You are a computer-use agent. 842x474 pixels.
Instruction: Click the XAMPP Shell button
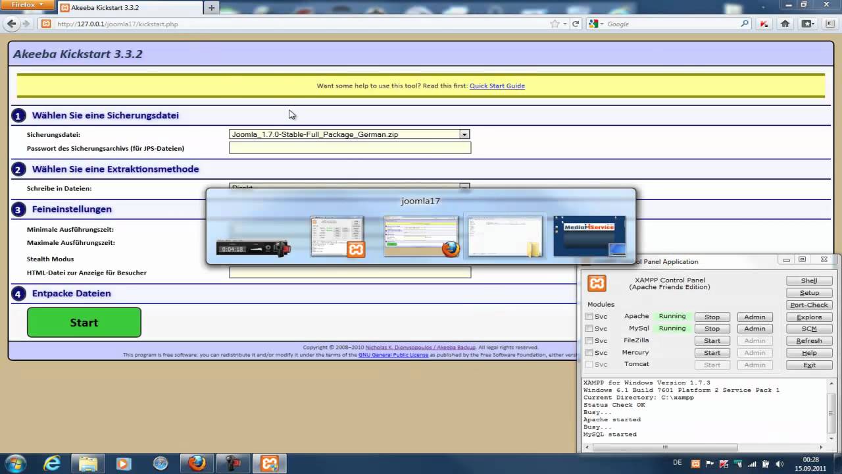(809, 280)
